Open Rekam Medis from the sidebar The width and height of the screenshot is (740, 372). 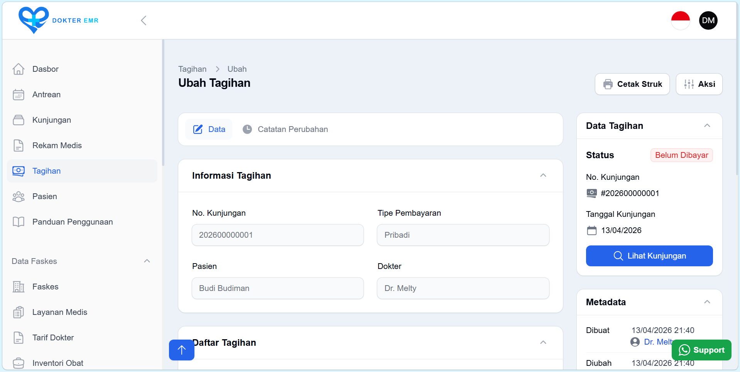pyautogui.click(x=82, y=145)
